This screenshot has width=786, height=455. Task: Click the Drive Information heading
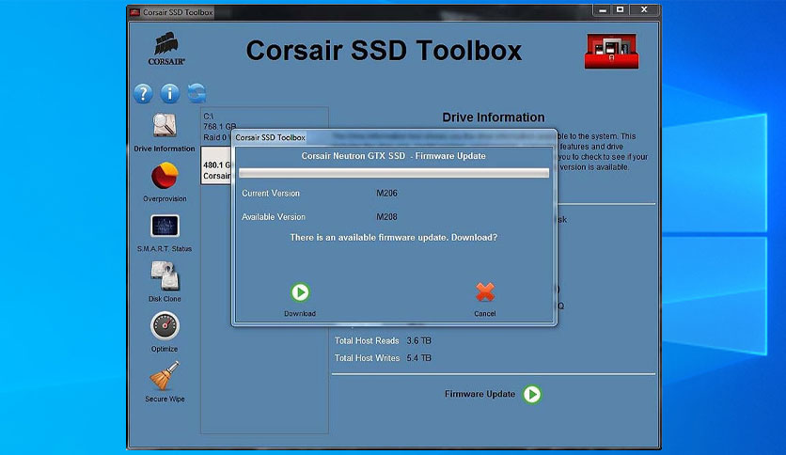494,118
